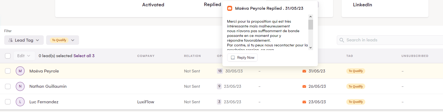Click the Nathan Guillaumin avatar circle
This screenshot has height=112, width=443.
coord(20,86)
